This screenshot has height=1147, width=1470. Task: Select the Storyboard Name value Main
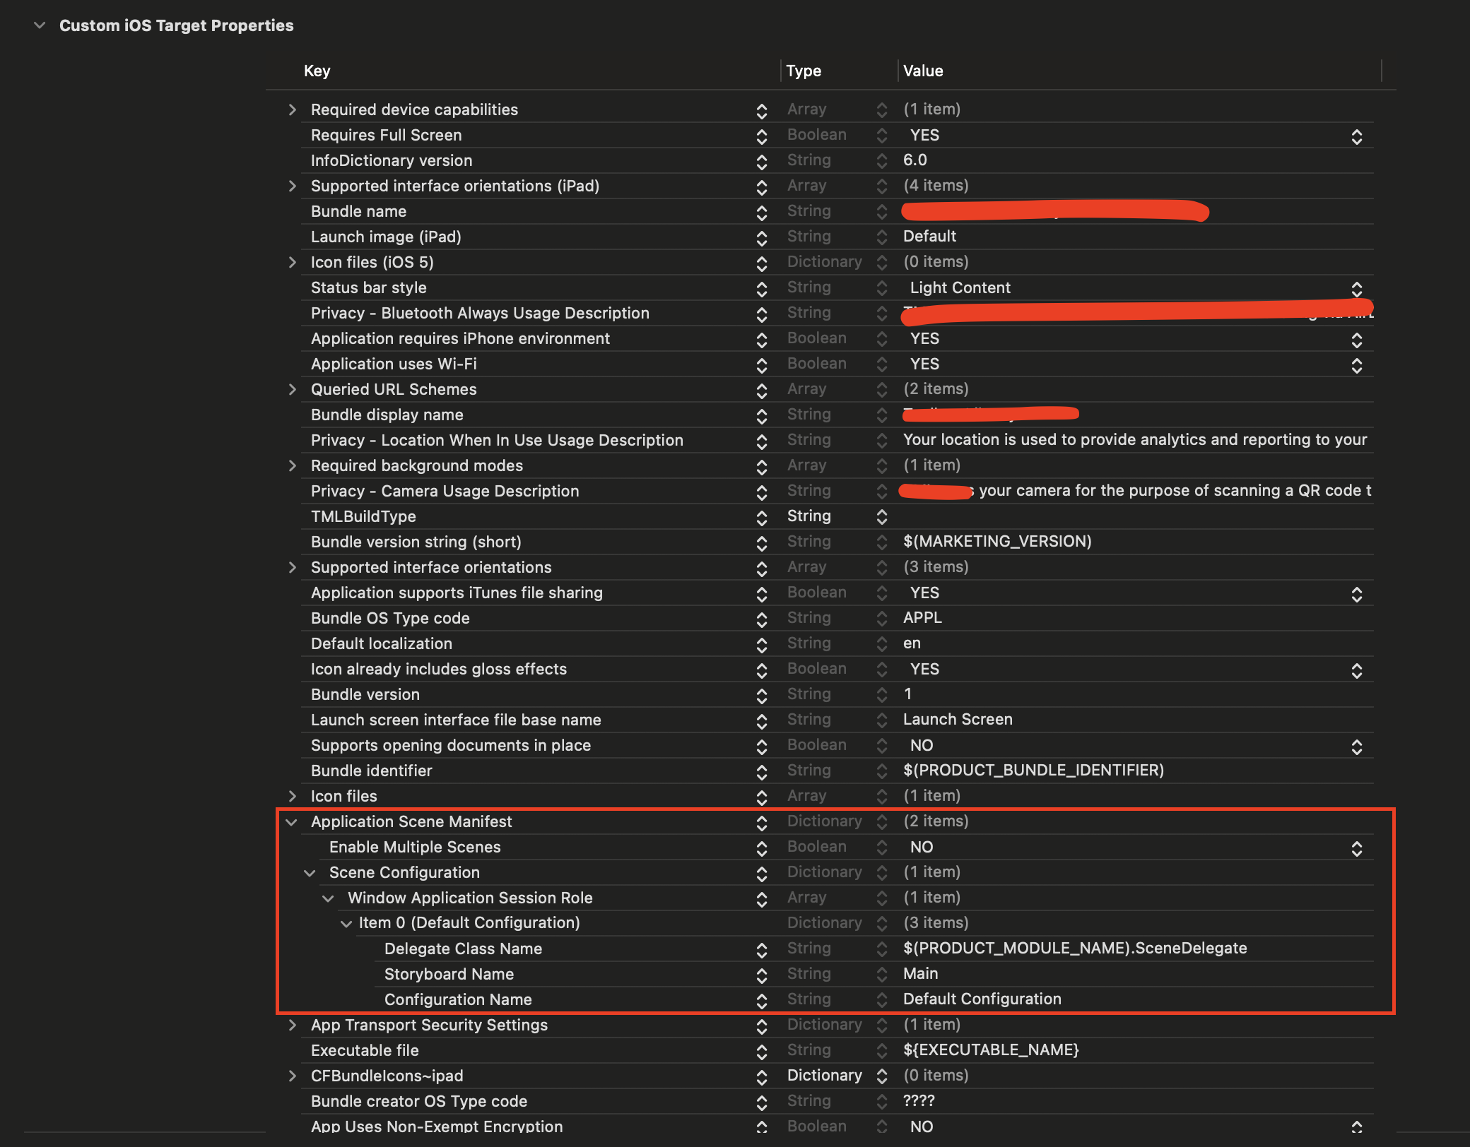point(920,974)
